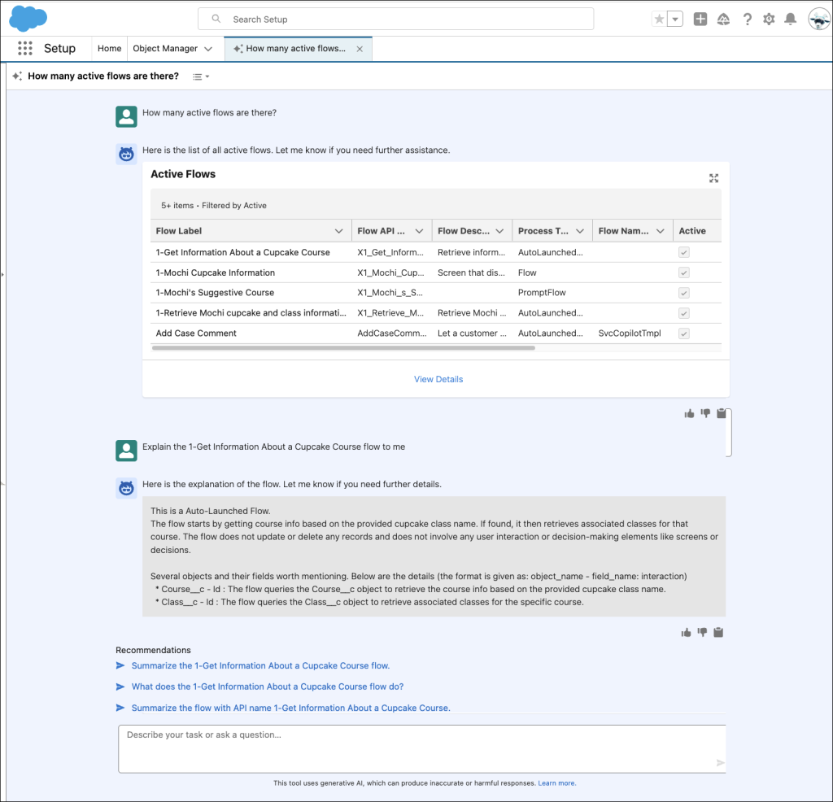Click the arrow icon beside What does recommendation
The height and width of the screenshot is (802, 833).
coord(120,686)
